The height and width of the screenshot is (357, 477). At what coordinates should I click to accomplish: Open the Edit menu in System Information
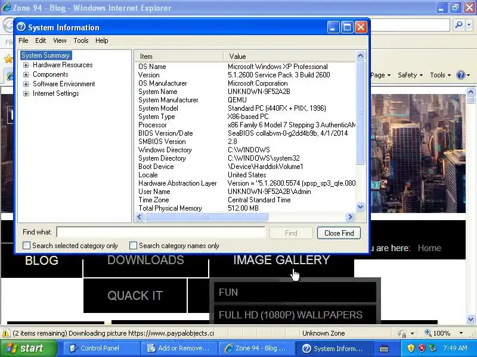tap(41, 40)
